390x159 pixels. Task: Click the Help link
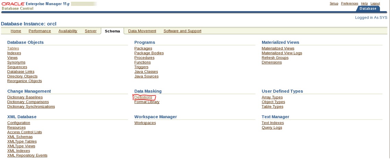click(364, 3)
